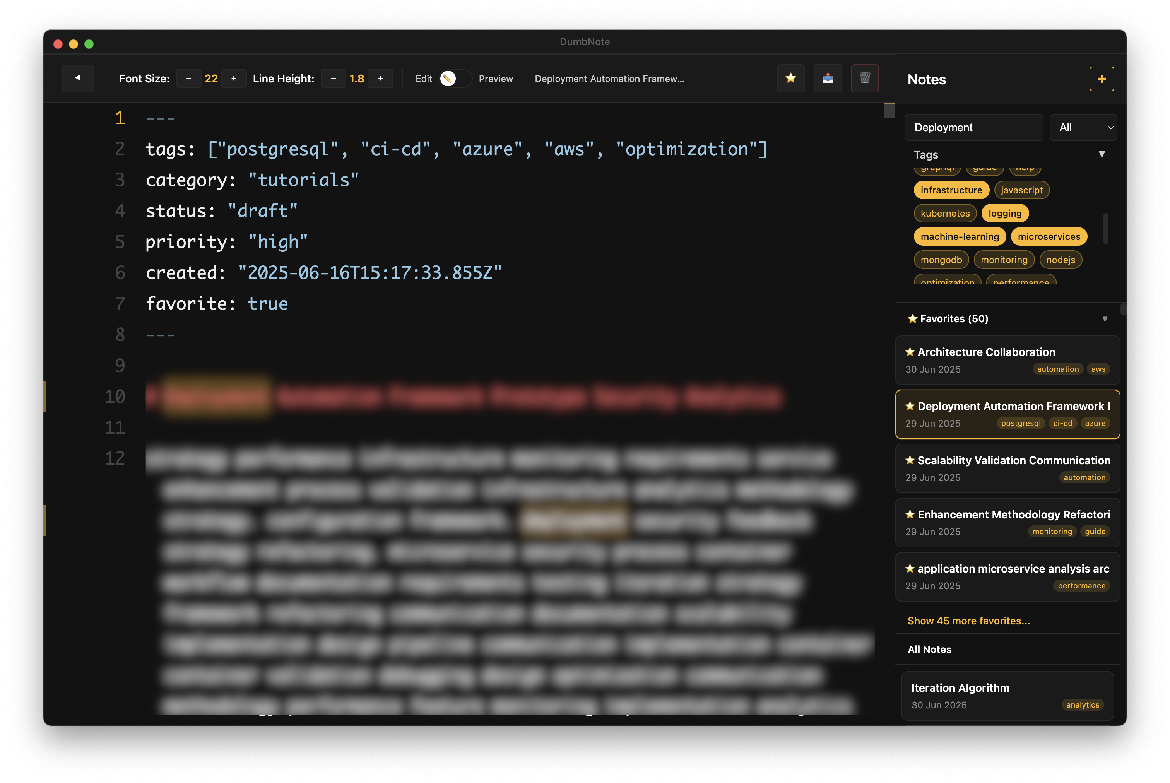Viewport: 1170px width, 783px height.
Task: Open the Architecture Collaboration note
Action: [1007, 360]
